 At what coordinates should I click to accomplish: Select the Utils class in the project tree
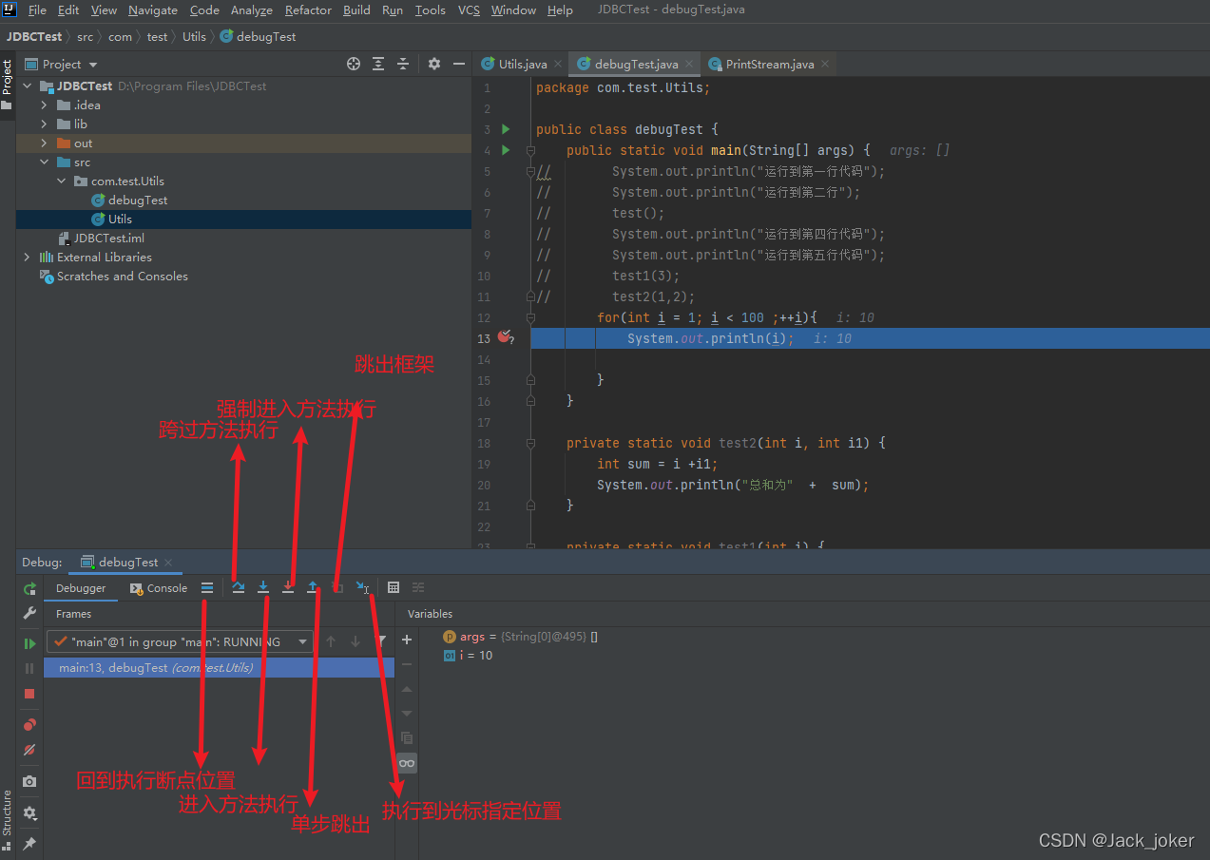coord(120,219)
